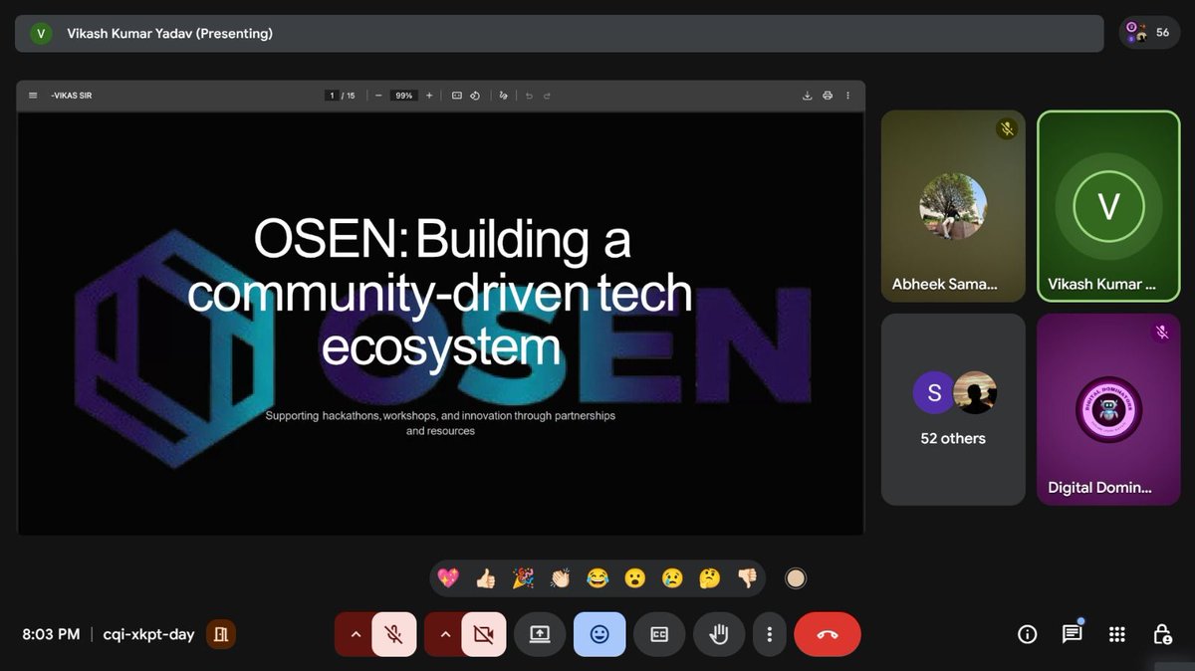This screenshot has width=1195, height=671.
Task: Send the clapping hands reaction
Action: tap(561, 577)
